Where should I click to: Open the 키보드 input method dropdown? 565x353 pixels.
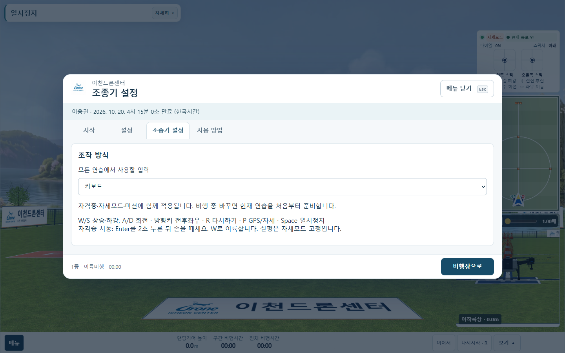pyautogui.click(x=282, y=187)
